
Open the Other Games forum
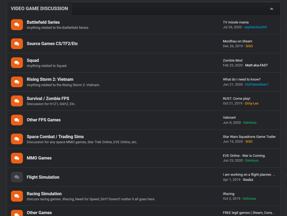pos(39,213)
